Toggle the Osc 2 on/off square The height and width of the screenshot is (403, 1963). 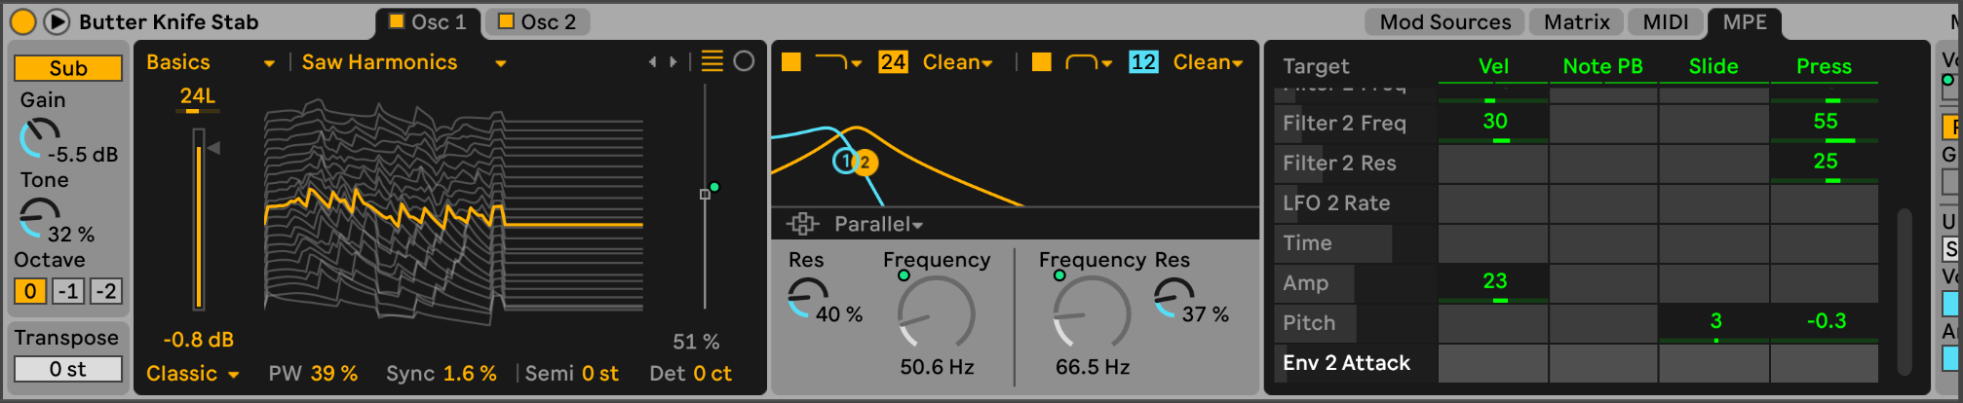coord(506,20)
